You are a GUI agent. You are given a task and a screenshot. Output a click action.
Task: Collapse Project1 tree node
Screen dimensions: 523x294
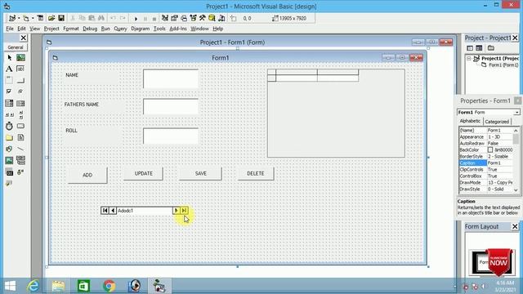click(469, 58)
